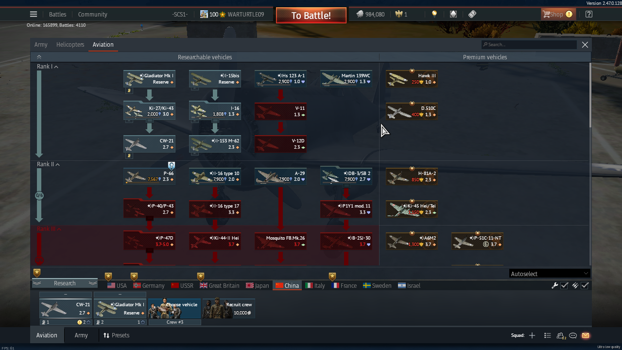Expand the CW-21 crew slot header
This screenshot has width=622, height=350.
pos(66,295)
